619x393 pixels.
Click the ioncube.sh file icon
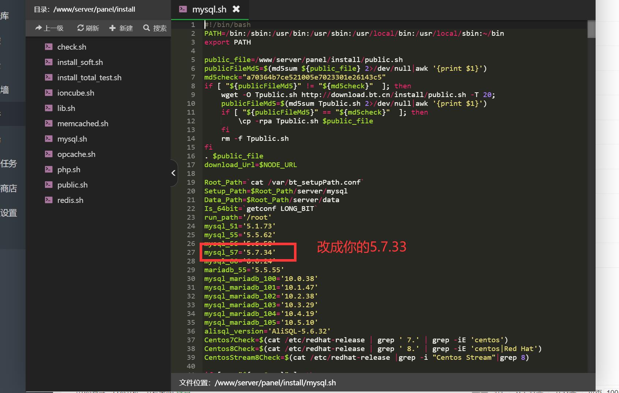pyautogui.click(x=49, y=93)
